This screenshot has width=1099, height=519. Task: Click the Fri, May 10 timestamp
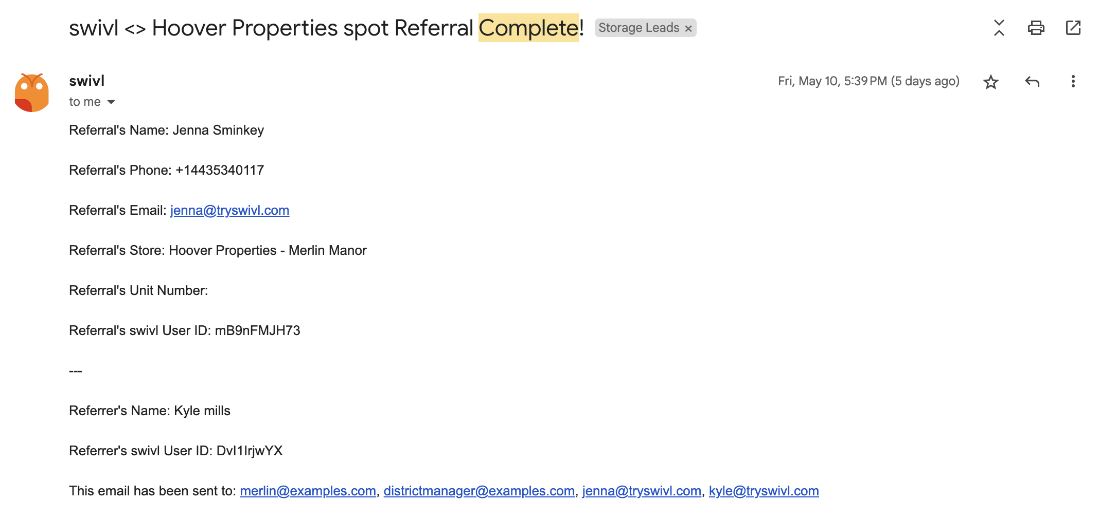click(x=868, y=81)
